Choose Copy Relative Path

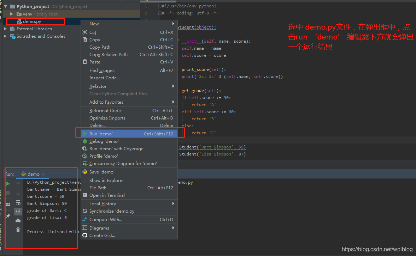click(129, 54)
